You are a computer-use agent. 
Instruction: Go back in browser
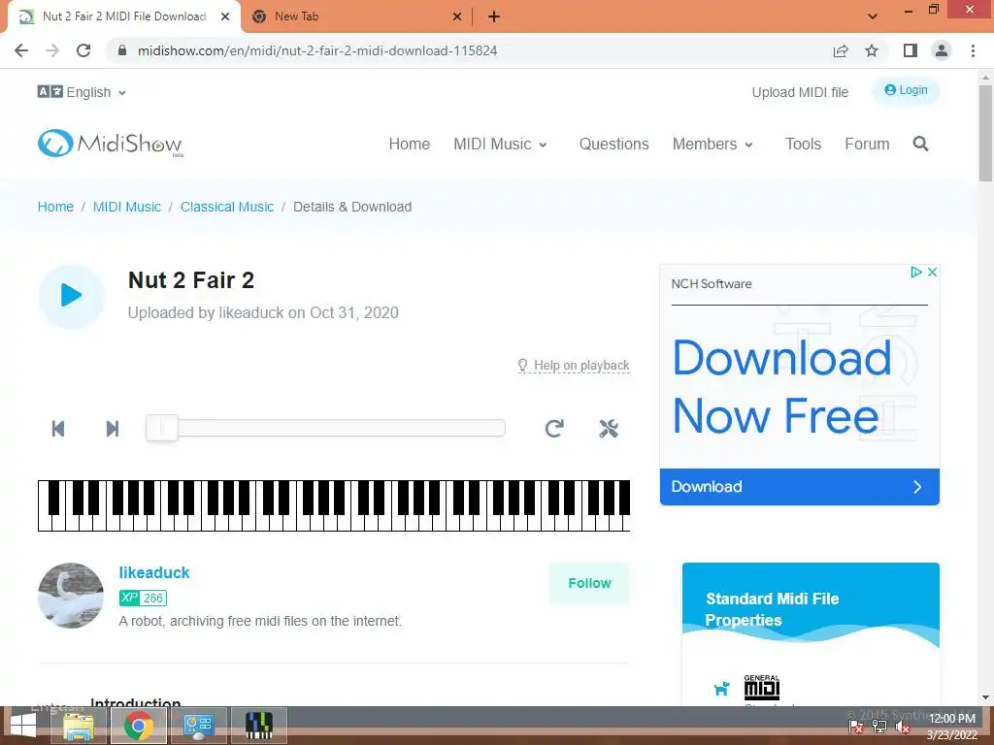(x=21, y=50)
